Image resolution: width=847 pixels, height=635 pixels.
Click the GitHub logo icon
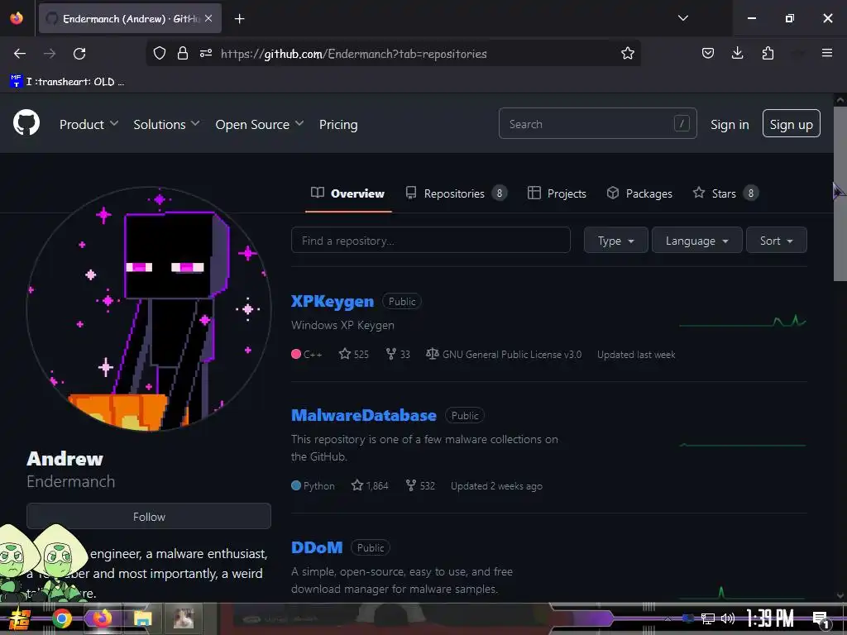26,123
